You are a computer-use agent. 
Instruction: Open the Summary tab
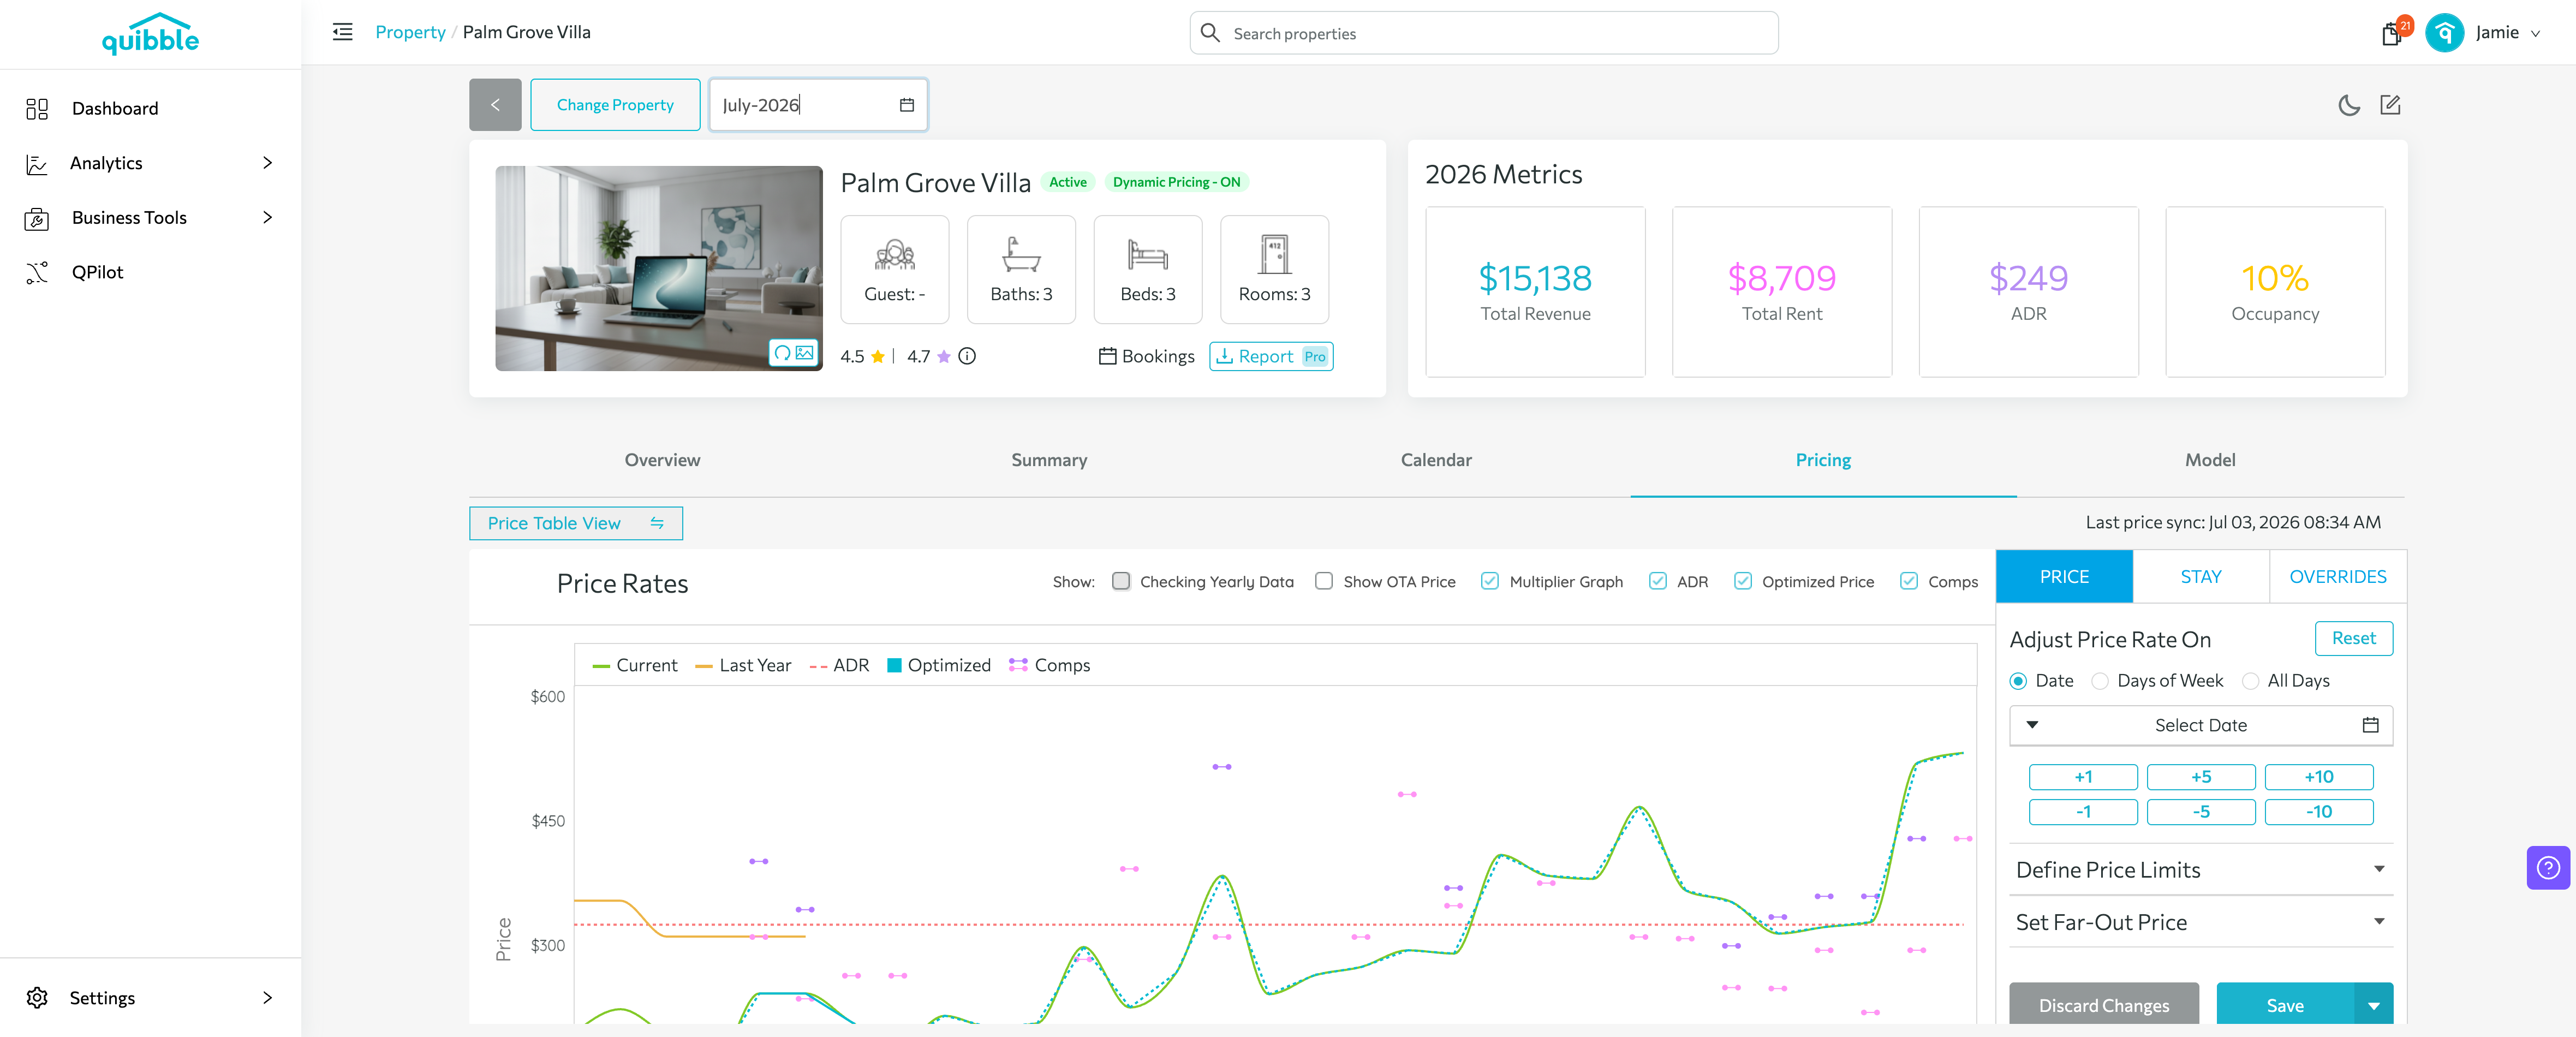point(1049,460)
